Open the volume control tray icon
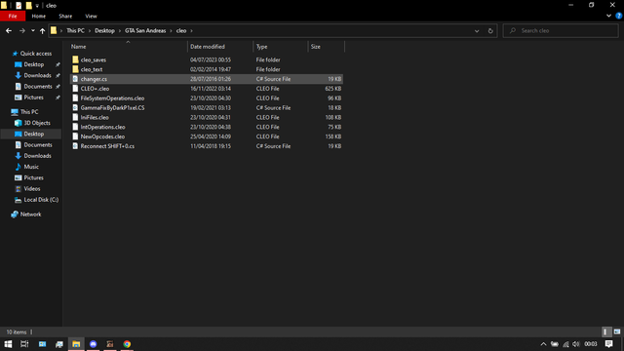The height and width of the screenshot is (351, 624). (x=576, y=344)
